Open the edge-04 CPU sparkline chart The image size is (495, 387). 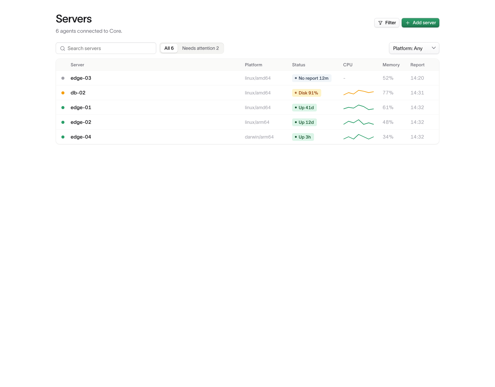pyautogui.click(x=358, y=137)
